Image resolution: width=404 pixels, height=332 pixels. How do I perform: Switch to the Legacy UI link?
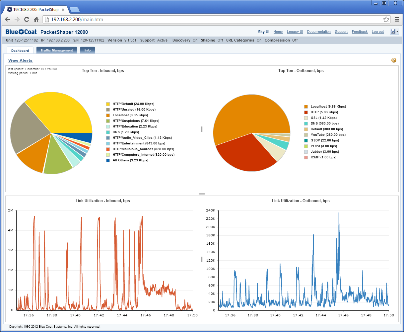pos(295,32)
